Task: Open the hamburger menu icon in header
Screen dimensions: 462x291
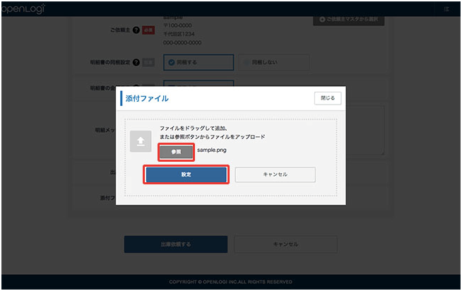Action: (x=446, y=9)
